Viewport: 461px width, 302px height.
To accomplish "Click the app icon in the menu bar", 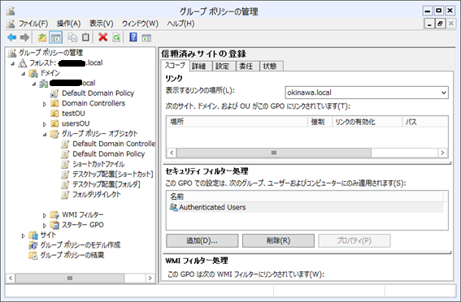I will (11, 24).
